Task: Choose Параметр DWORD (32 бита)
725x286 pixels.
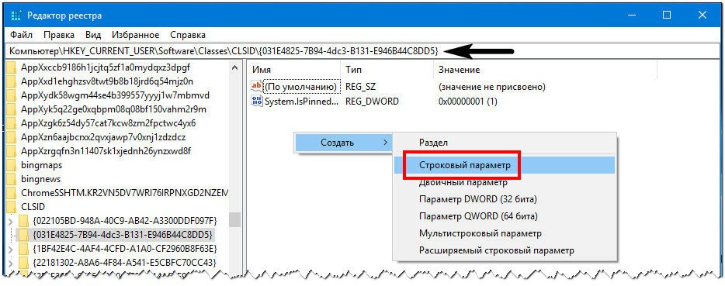Action: (505, 200)
